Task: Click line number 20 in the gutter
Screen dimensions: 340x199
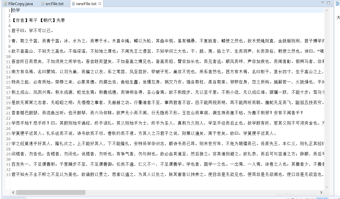Action: tap(8, 108)
